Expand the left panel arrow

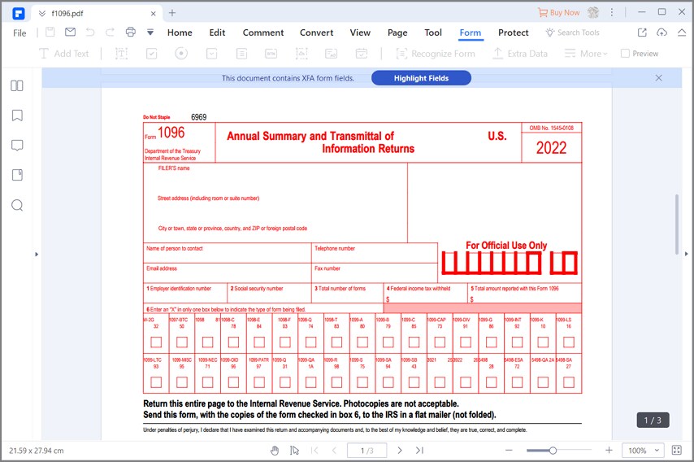coord(37,255)
